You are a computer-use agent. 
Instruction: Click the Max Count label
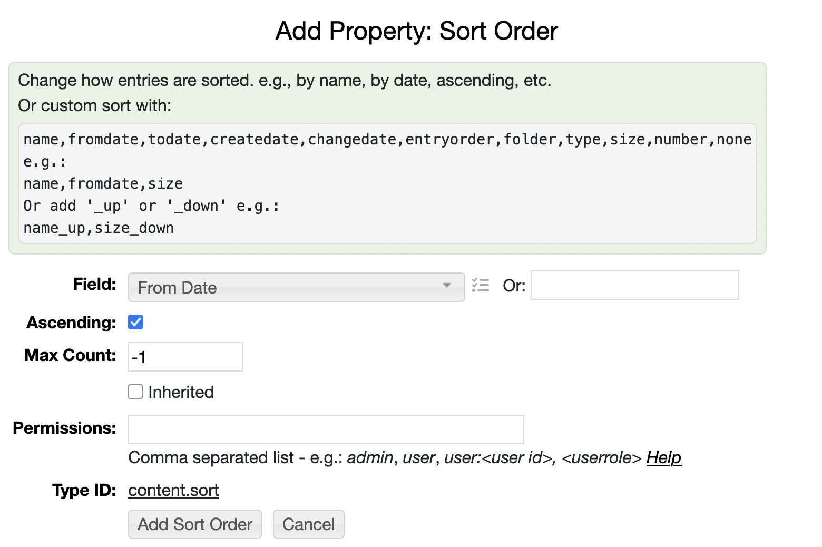(x=70, y=355)
